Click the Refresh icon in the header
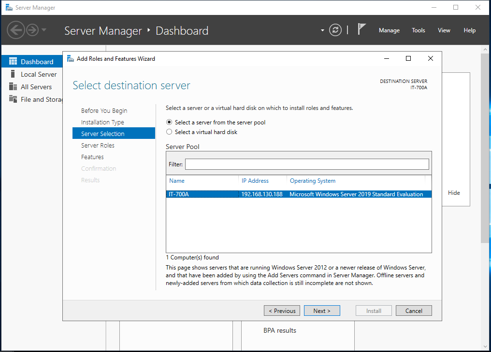The width and height of the screenshot is (491, 352). tap(335, 30)
